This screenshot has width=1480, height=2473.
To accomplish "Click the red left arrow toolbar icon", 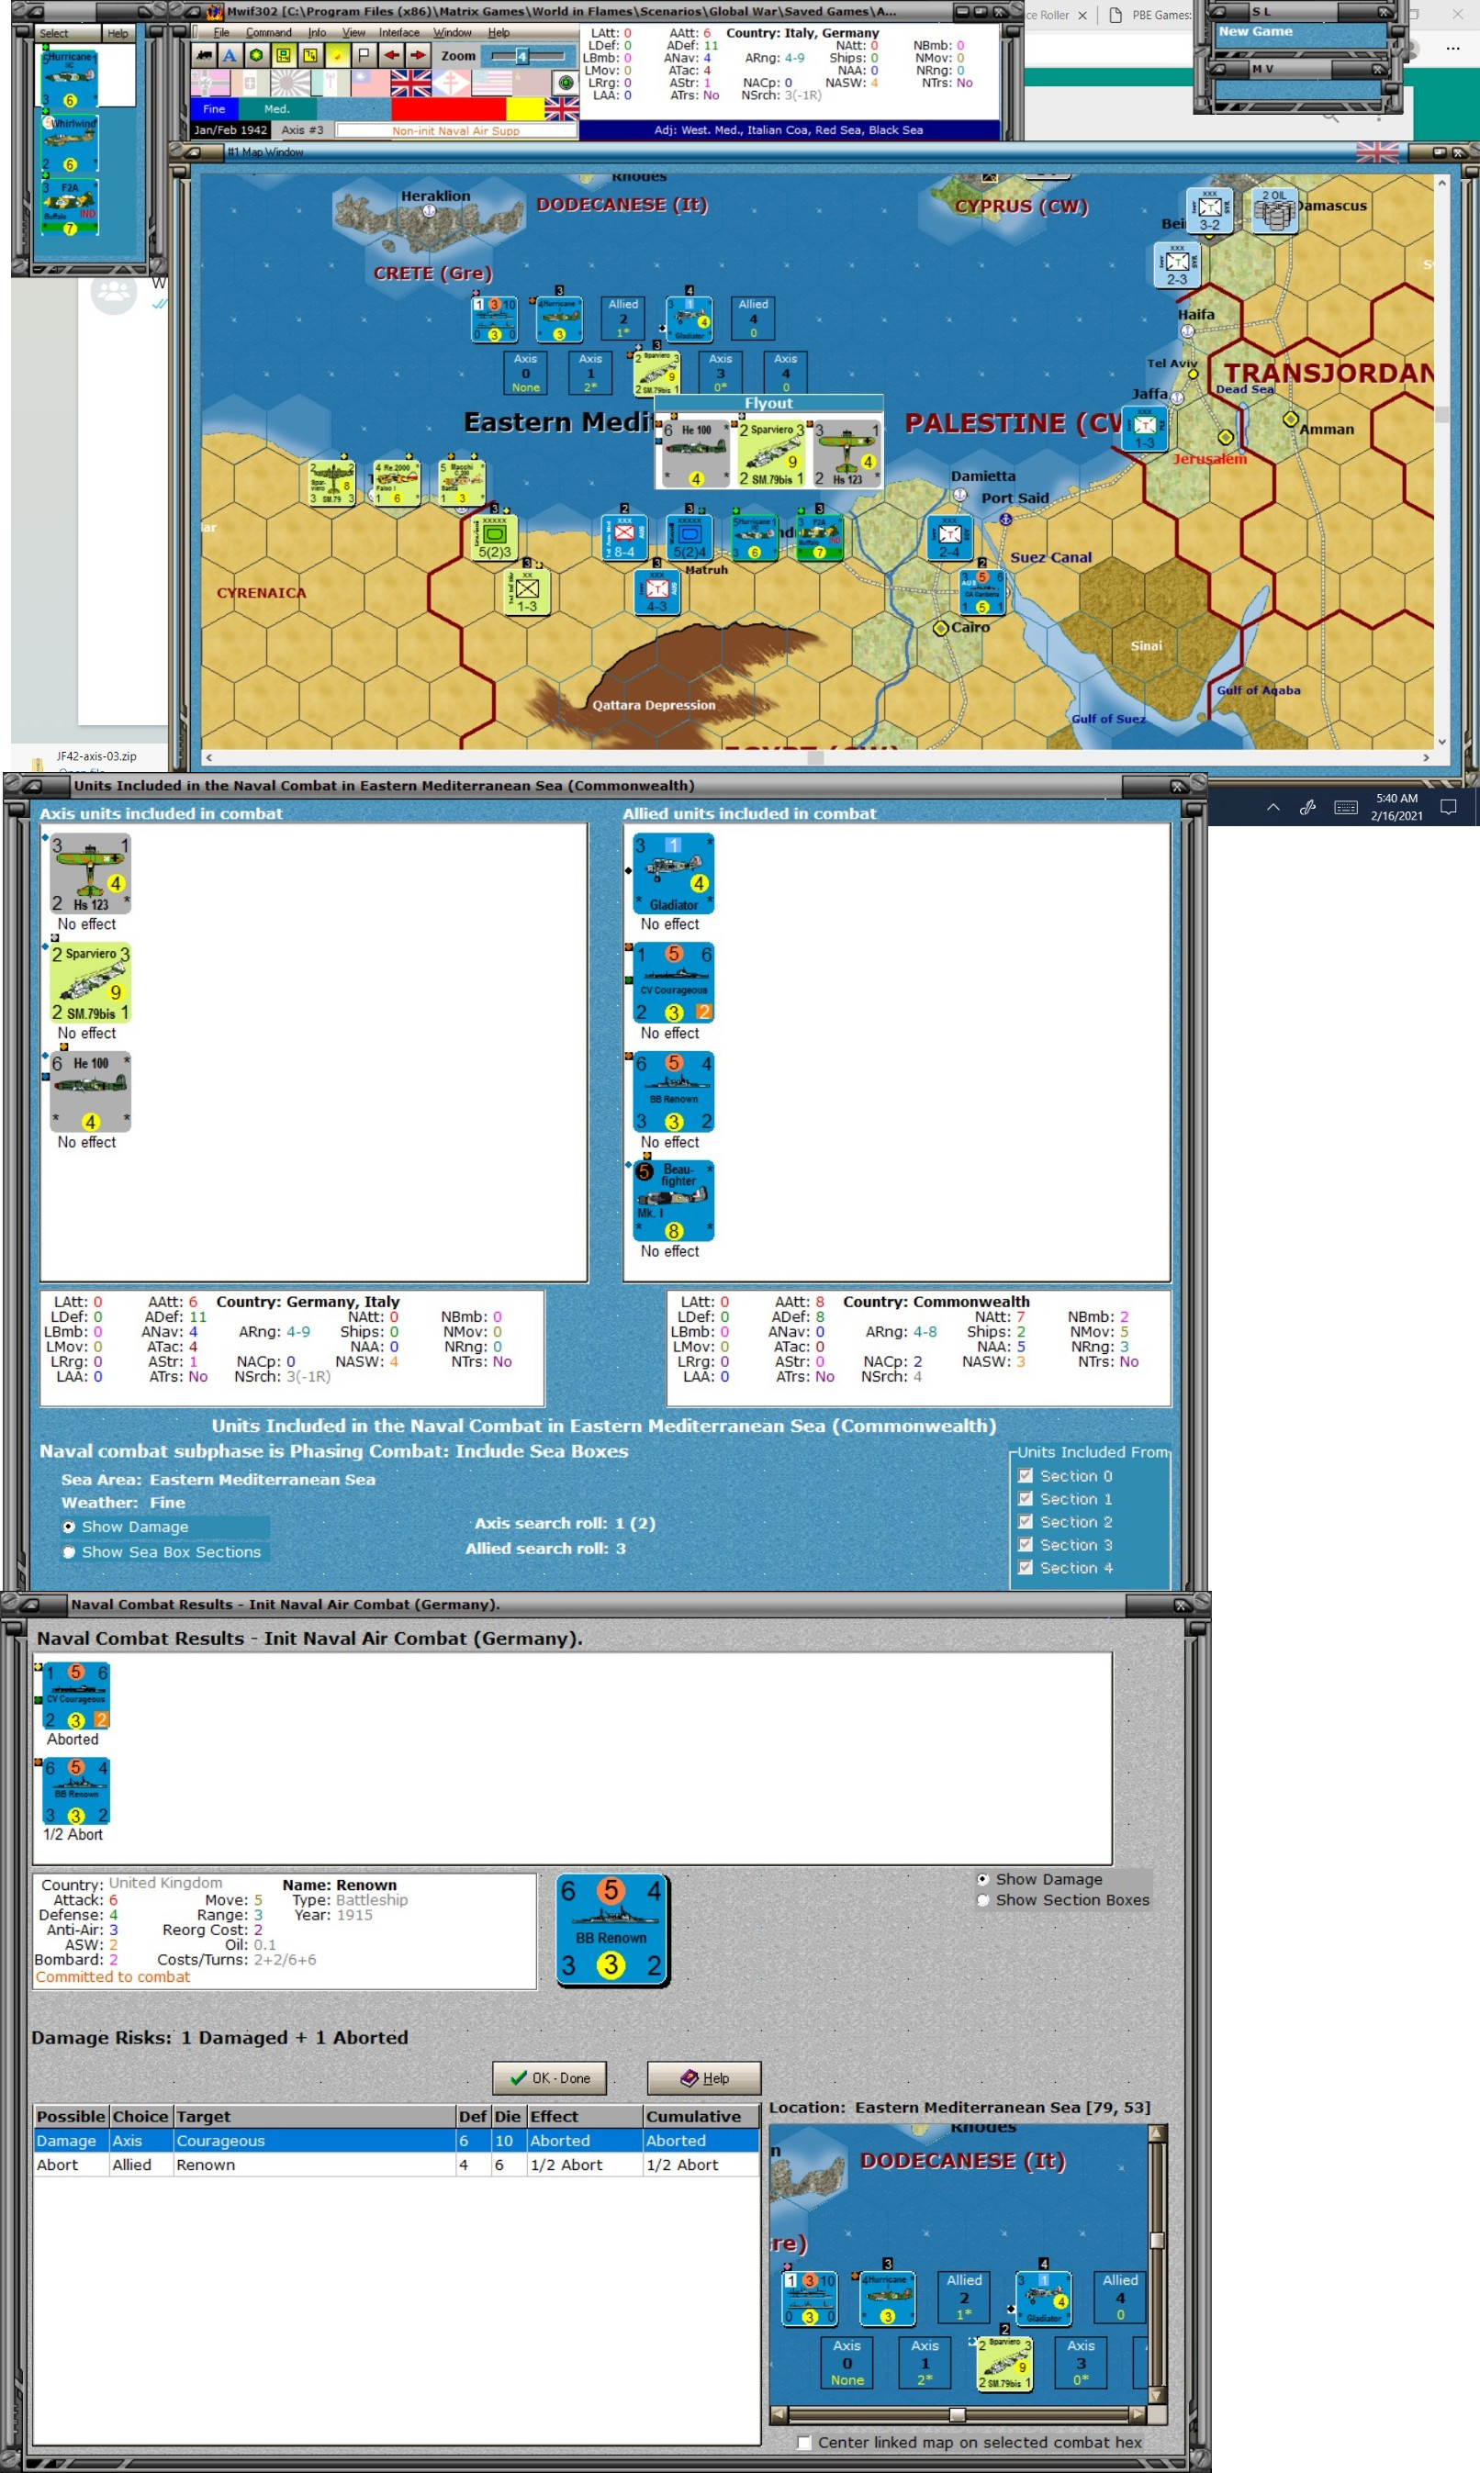I will click(392, 56).
